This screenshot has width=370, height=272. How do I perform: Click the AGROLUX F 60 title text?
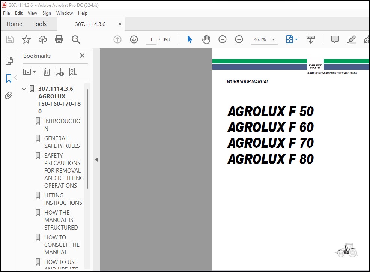(x=271, y=128)
